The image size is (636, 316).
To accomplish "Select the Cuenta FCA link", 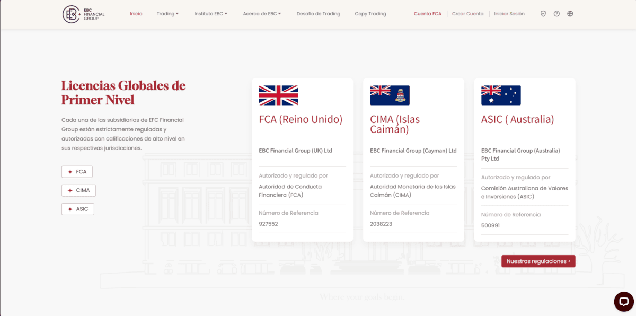I will click(x=428, y=14).
